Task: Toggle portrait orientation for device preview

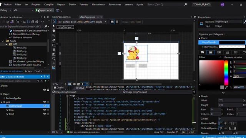Action: (117, 22)
